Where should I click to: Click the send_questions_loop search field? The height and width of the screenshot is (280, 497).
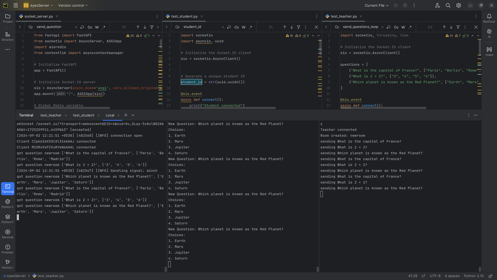[x=360, y=27]
